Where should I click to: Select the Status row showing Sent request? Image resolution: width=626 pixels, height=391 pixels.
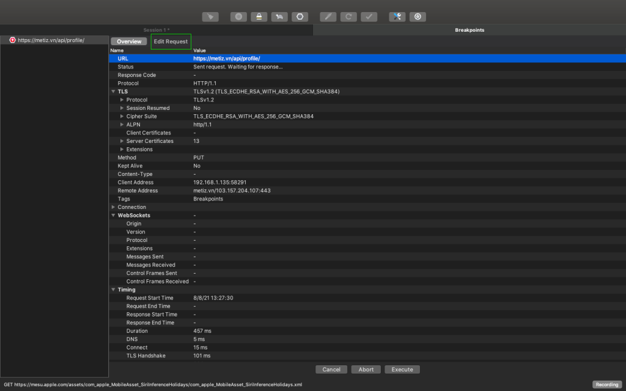point(367,67)
